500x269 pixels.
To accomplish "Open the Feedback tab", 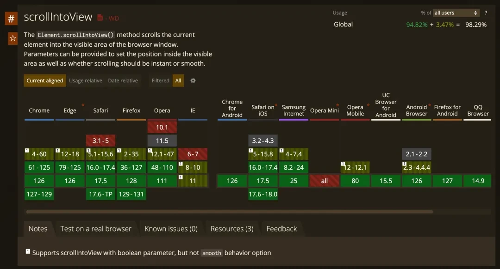I will click(281, 229).
